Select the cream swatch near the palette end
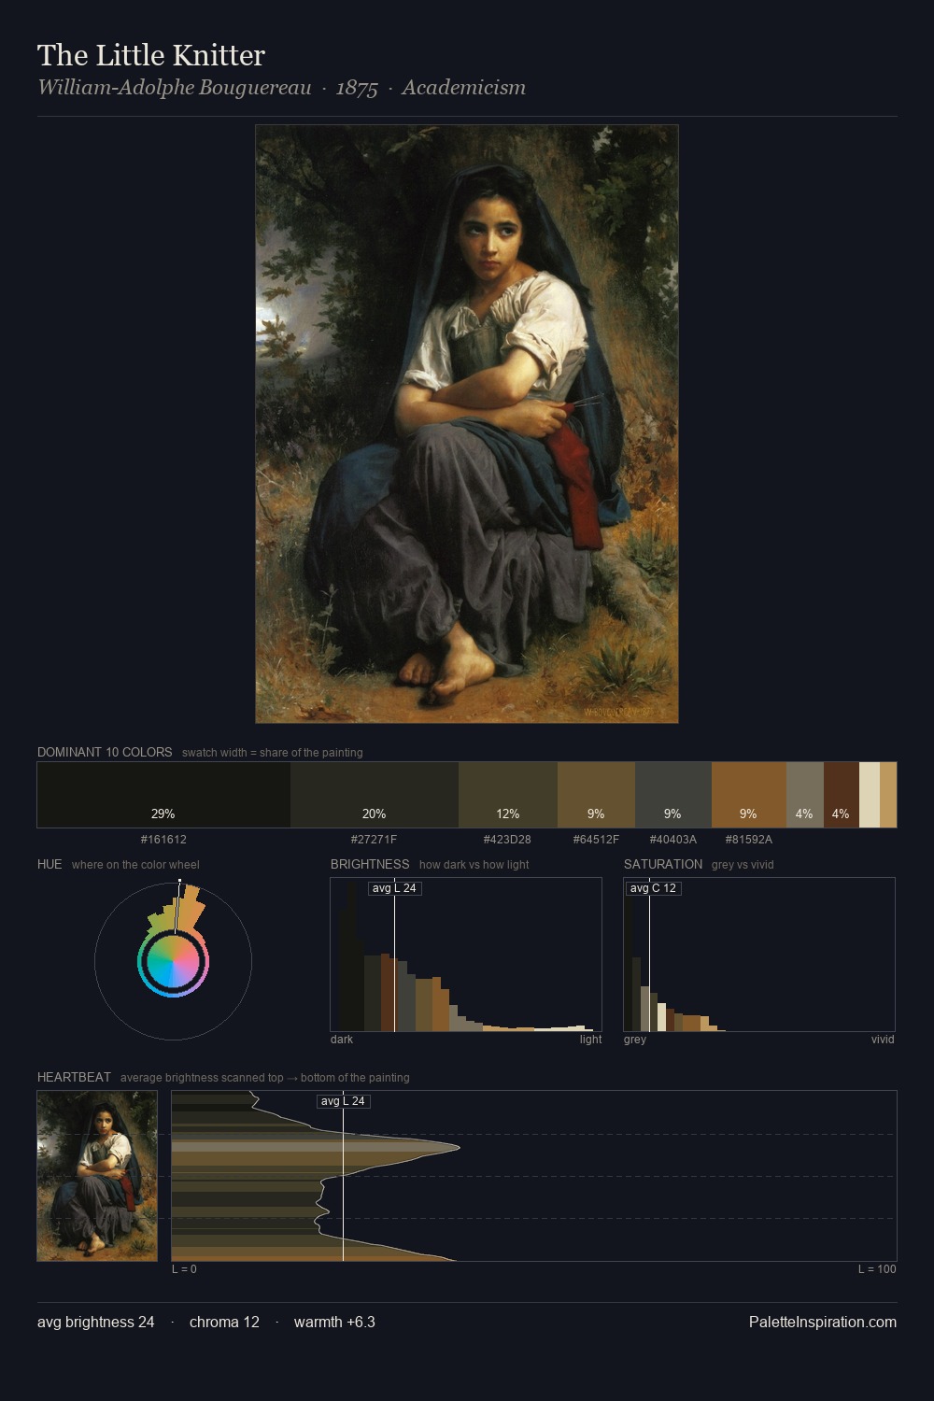 [870, 795]
